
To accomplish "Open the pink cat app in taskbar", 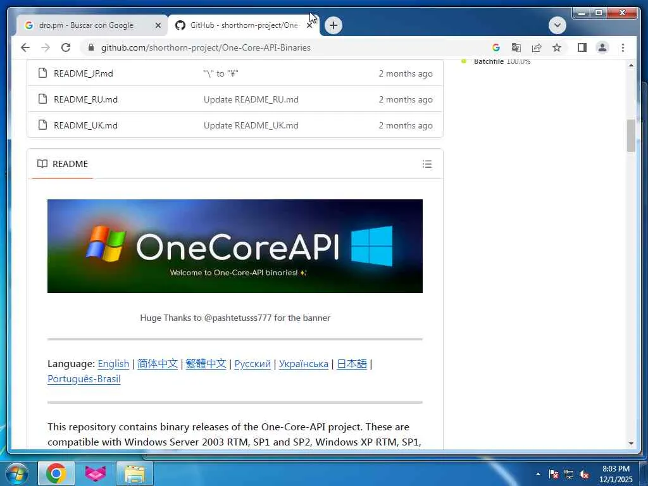I will click(95, 473).
